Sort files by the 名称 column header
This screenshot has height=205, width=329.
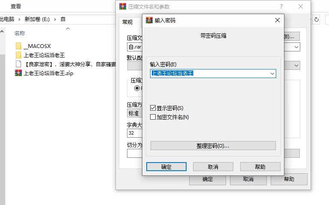[x=20, y=33]
